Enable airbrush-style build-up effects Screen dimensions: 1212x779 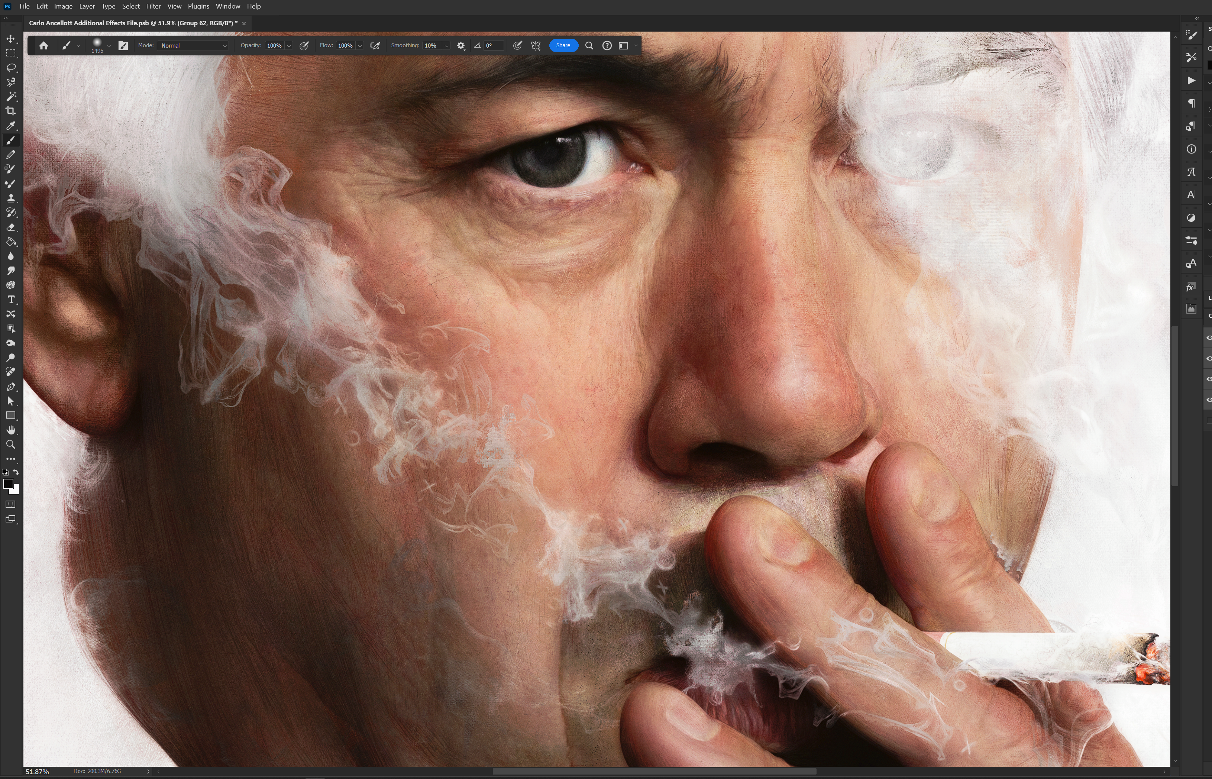375,45
